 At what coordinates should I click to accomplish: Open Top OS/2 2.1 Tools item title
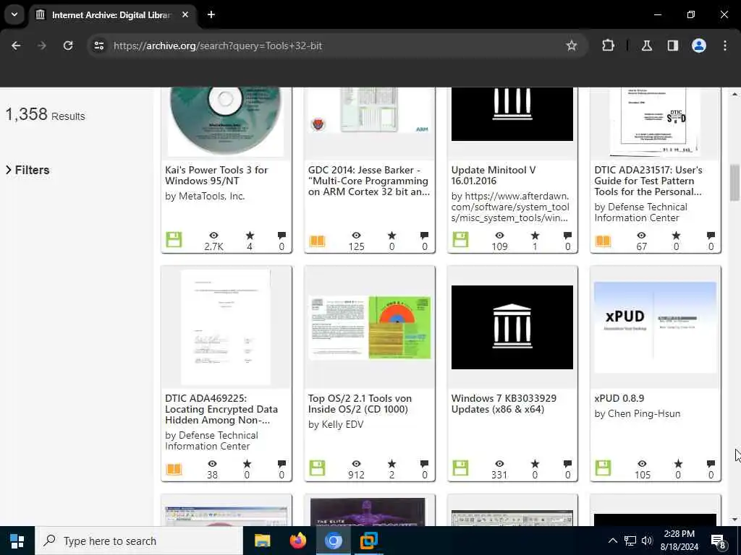coord(360,404)
